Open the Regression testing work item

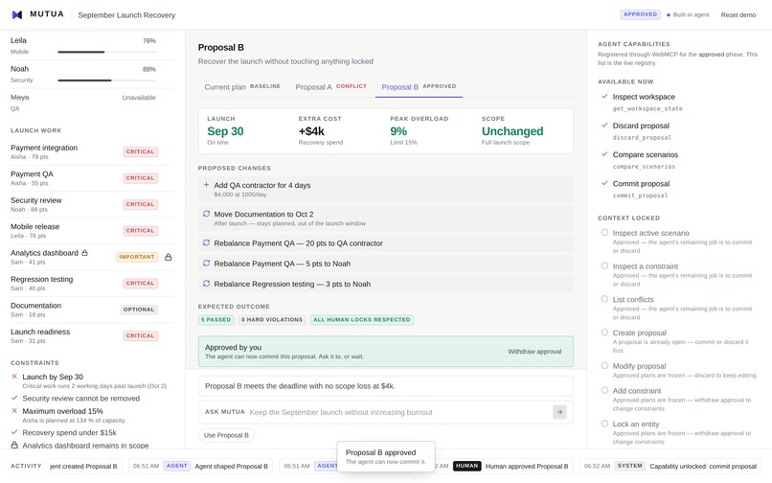(92, 284)
